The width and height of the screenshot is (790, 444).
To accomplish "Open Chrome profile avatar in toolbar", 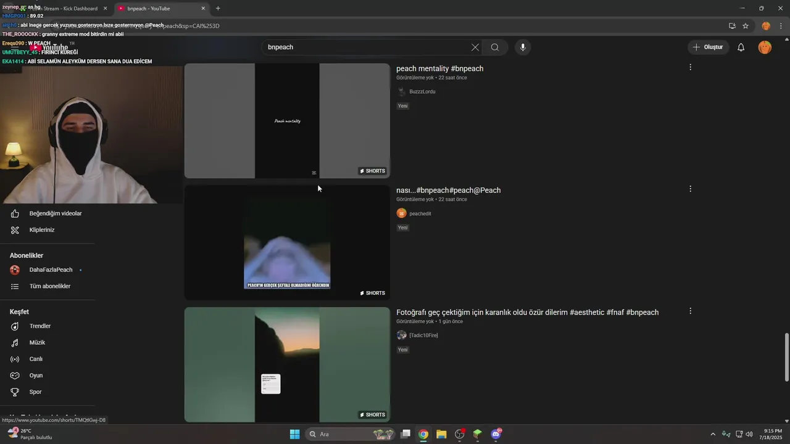I will tap(766, 26).
